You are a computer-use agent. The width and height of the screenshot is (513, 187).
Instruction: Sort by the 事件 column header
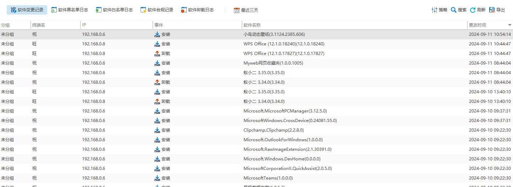tap(197, 25)
